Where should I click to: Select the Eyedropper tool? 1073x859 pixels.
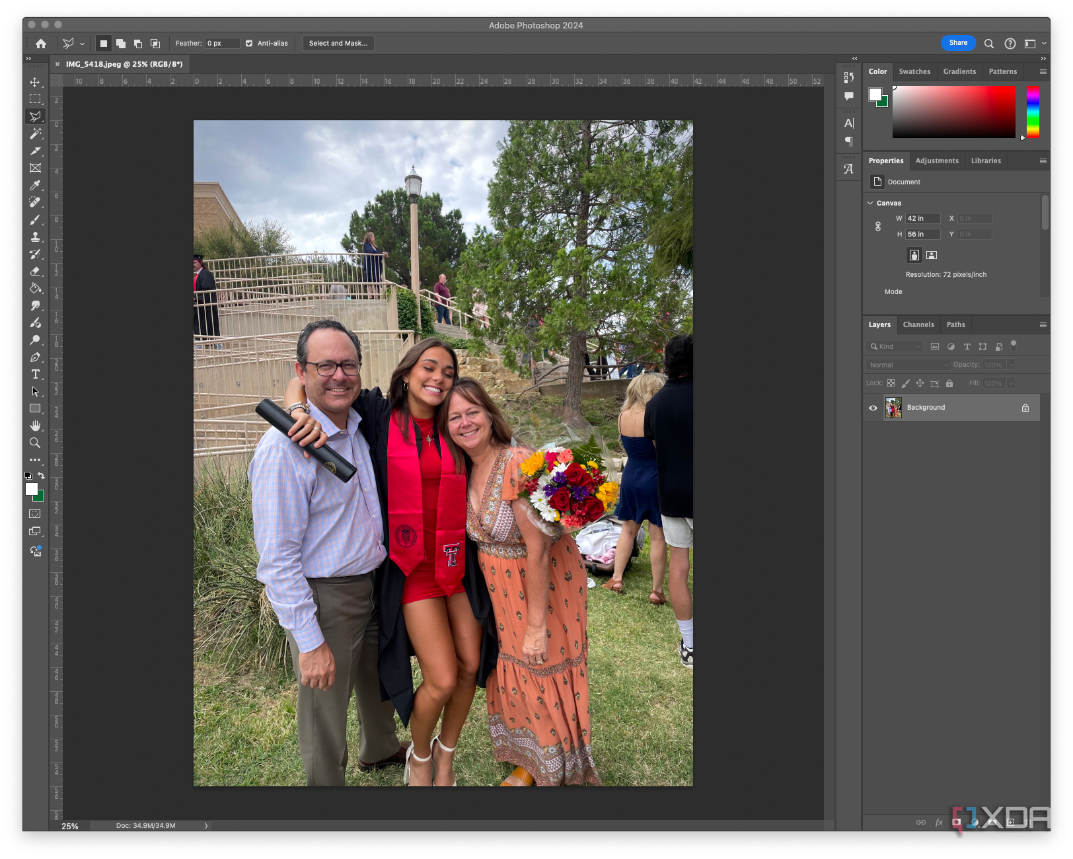click(x=35, y=185)
